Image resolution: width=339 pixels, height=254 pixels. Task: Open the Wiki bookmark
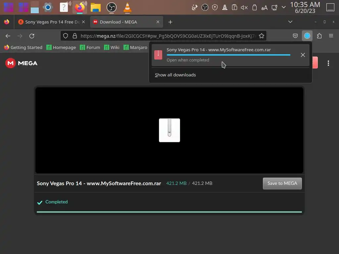pyautogui.click(x=112, y=47)
